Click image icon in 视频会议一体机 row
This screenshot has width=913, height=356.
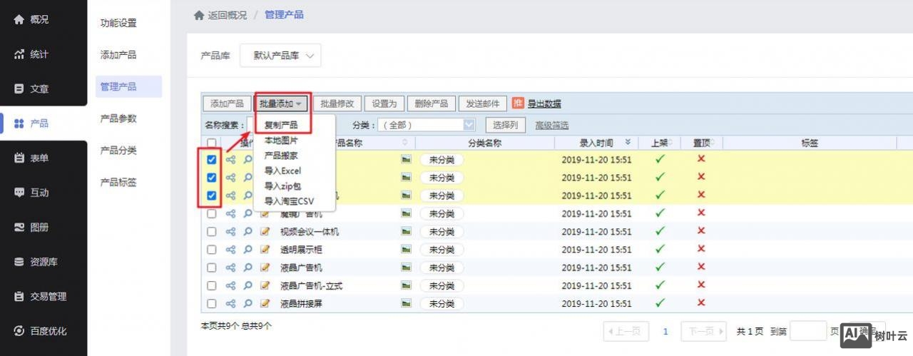pos(406,231)
